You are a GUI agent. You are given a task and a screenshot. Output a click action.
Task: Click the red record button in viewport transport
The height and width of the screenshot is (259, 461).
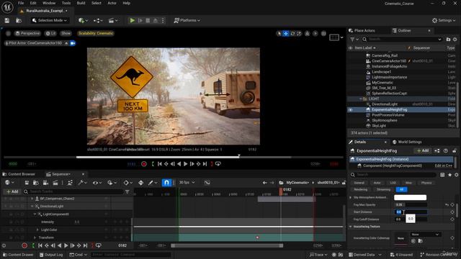144,164
